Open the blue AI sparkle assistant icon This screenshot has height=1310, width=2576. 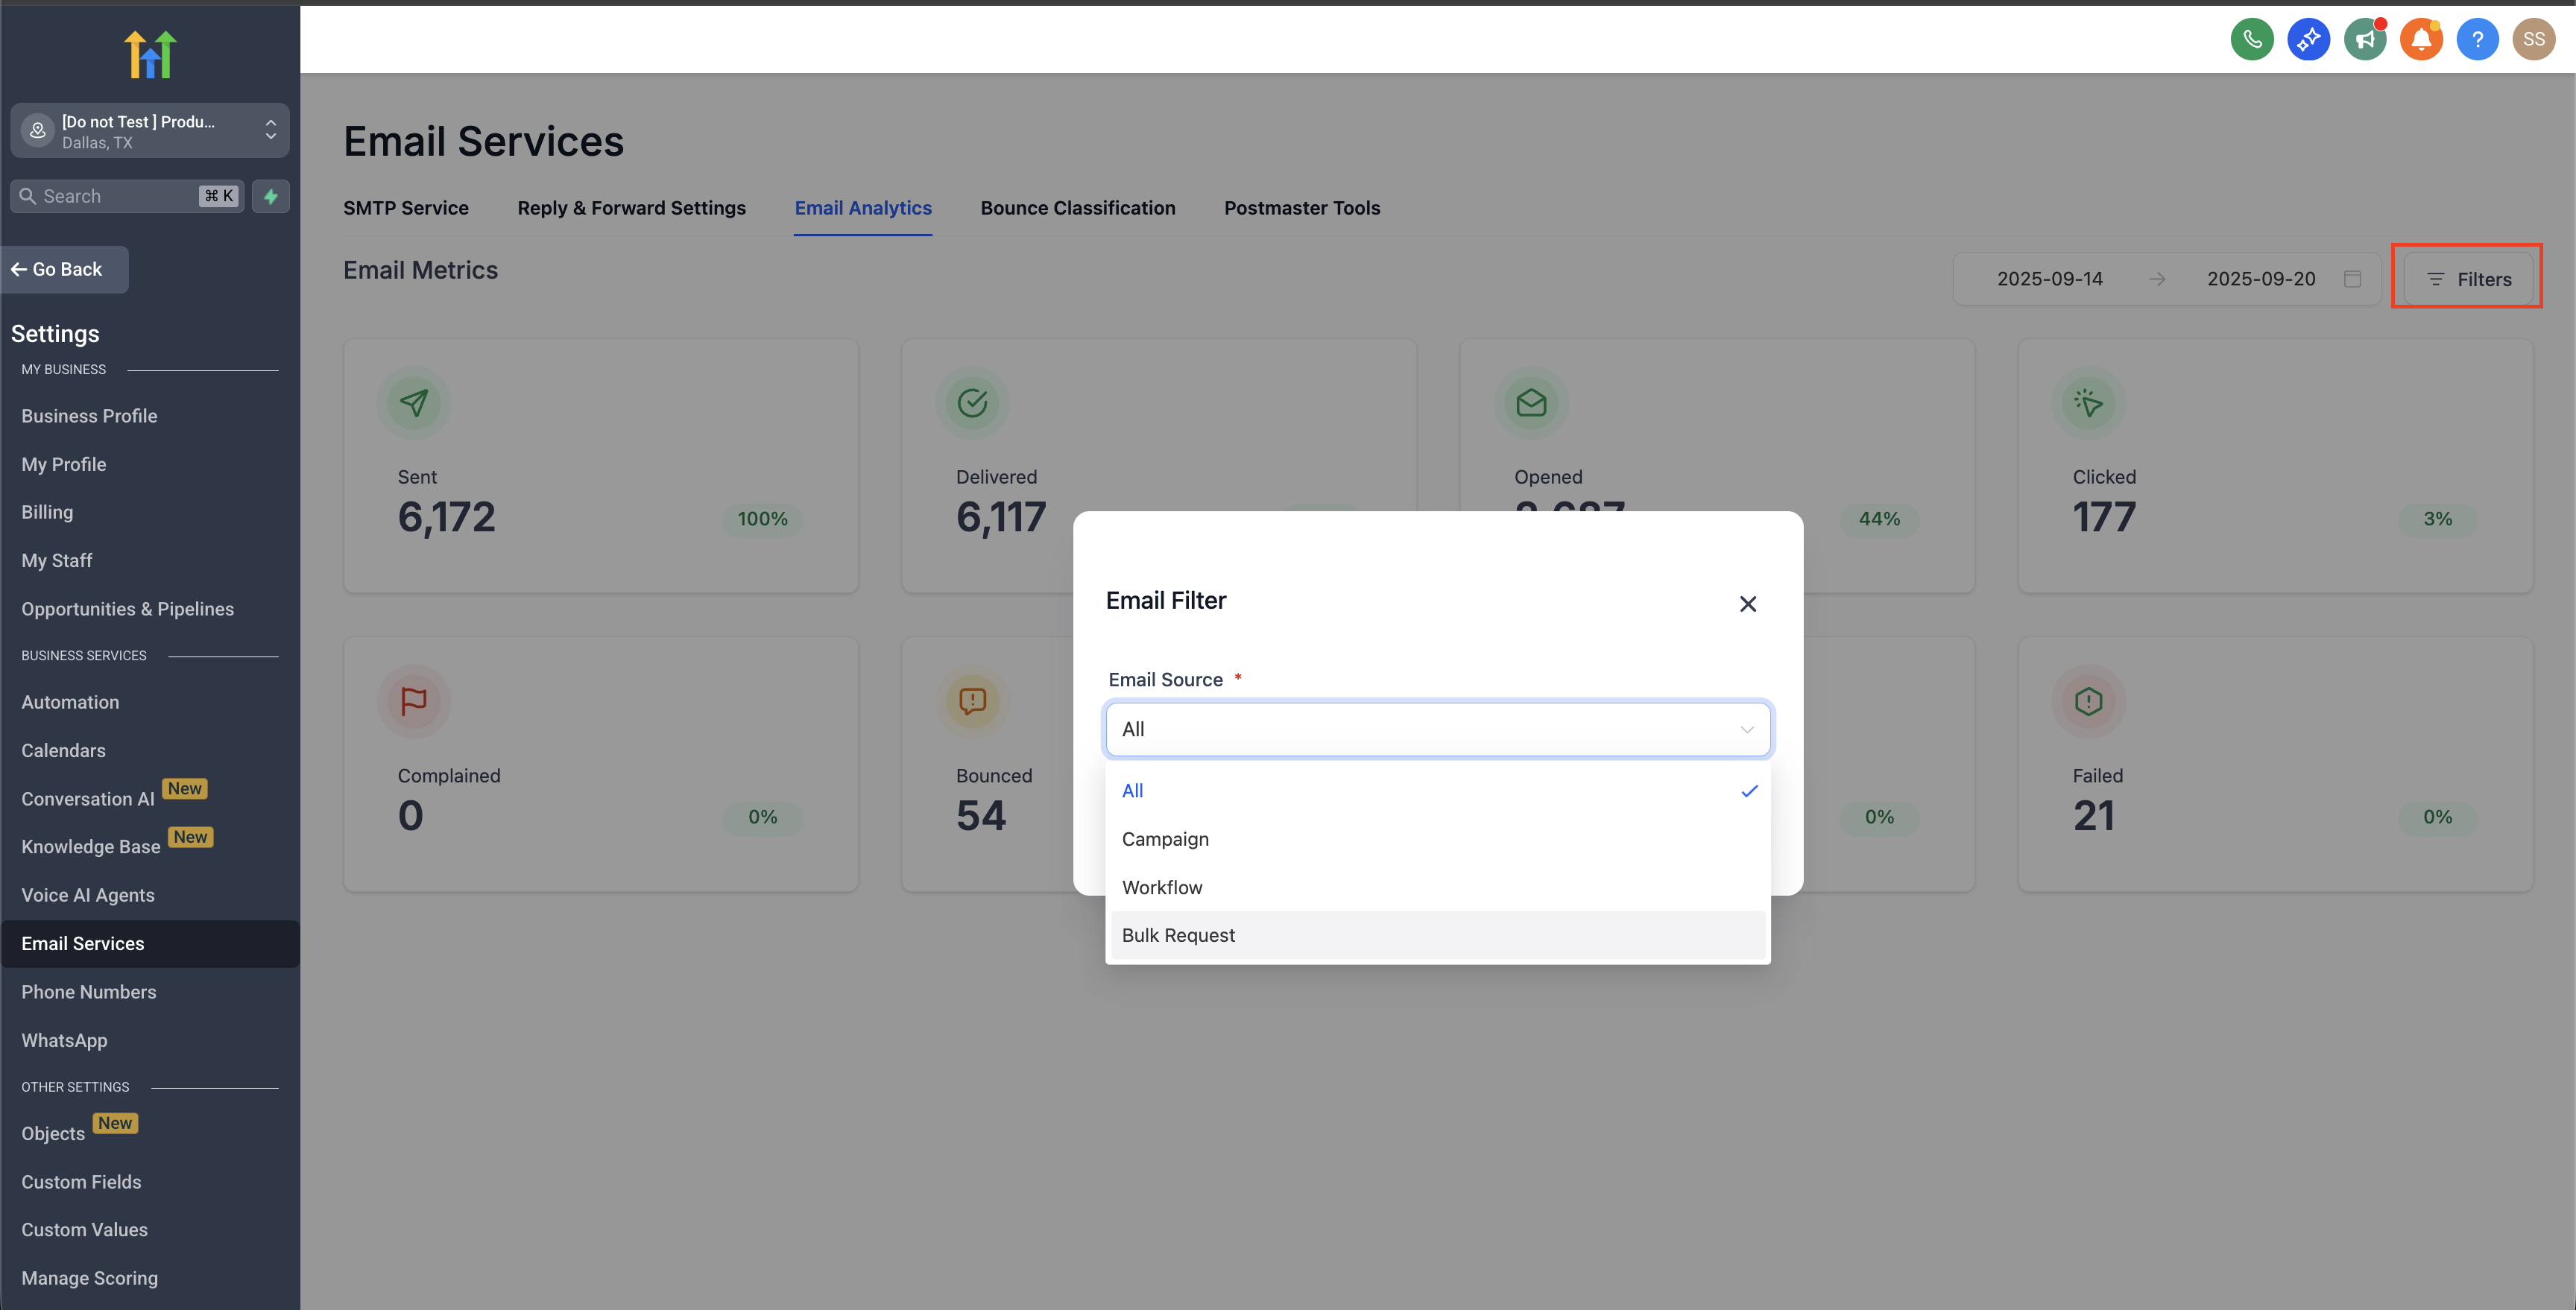point(2308,39)
